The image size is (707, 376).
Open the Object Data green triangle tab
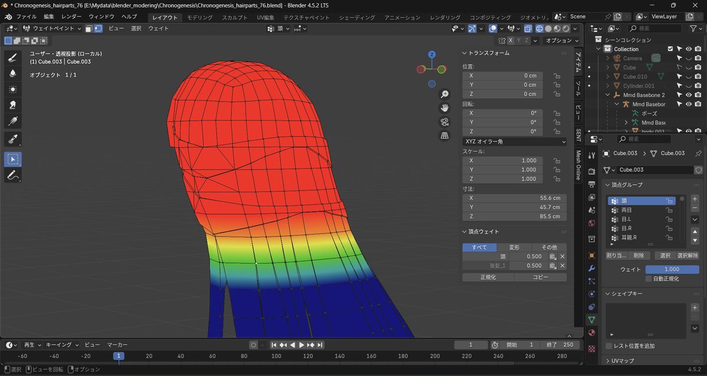(592, 320)
